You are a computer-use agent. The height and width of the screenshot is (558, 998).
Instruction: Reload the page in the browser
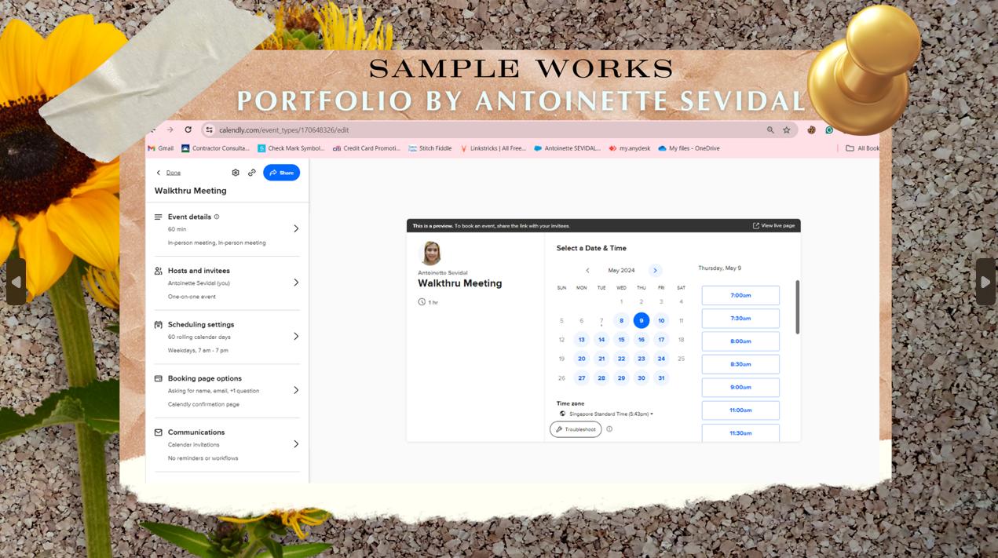pyautogui.click(x=188, y=129)
